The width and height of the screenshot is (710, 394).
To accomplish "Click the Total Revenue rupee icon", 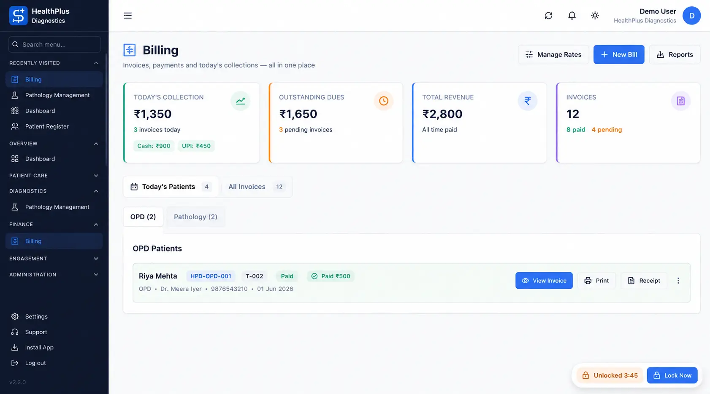I will pyautogui.click(x=527, y=101).
